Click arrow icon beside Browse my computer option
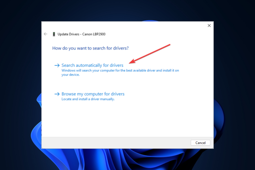Viewport: 255px width, 170px height. point(57,94)
